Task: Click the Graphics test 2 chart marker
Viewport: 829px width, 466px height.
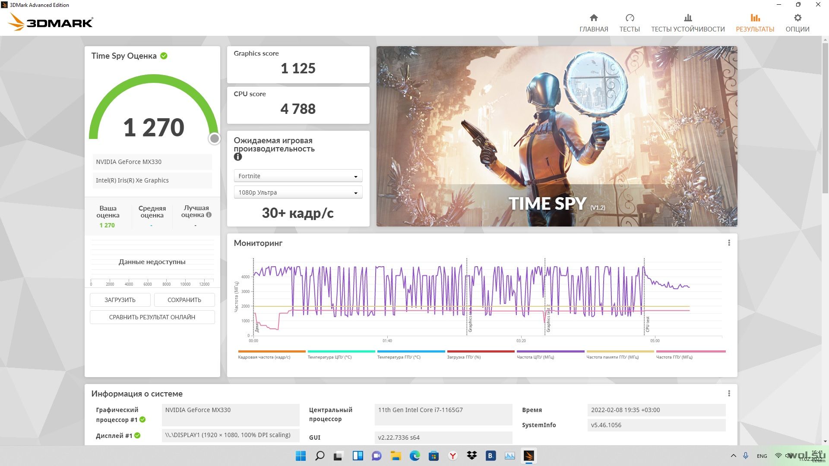Action: click(548, 318)
